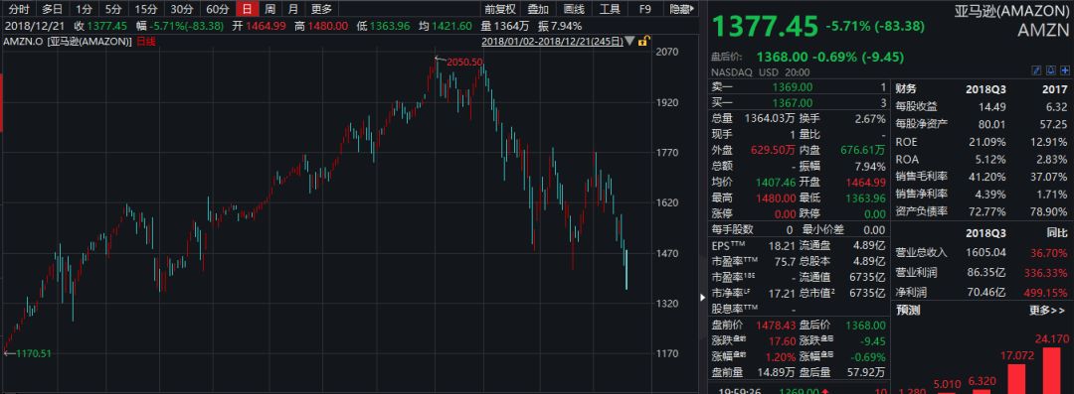Toggle the 叠加 overlay option
Image resolution: width=1074 pixels, height=394 pixels.
coord(538,9)
